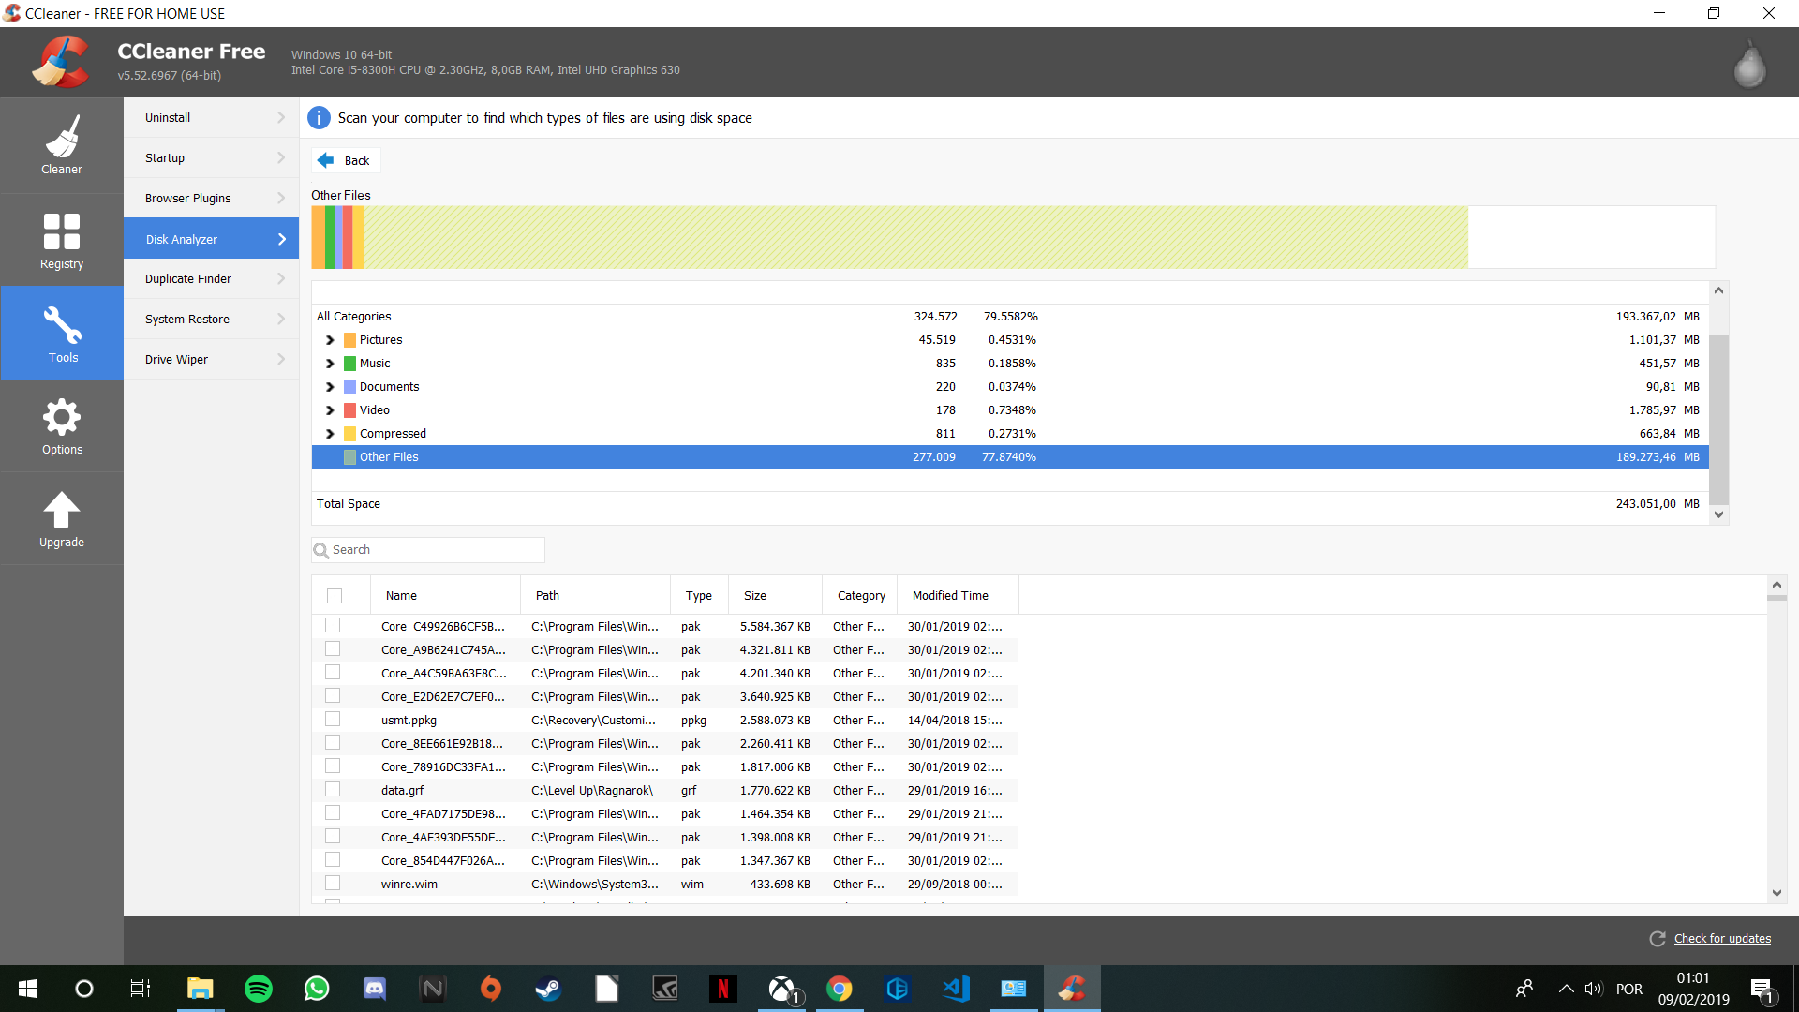Screen dimensions: 1799x1012
Task: Open Discord from taskbar
Action: click(x=375, y=989)
